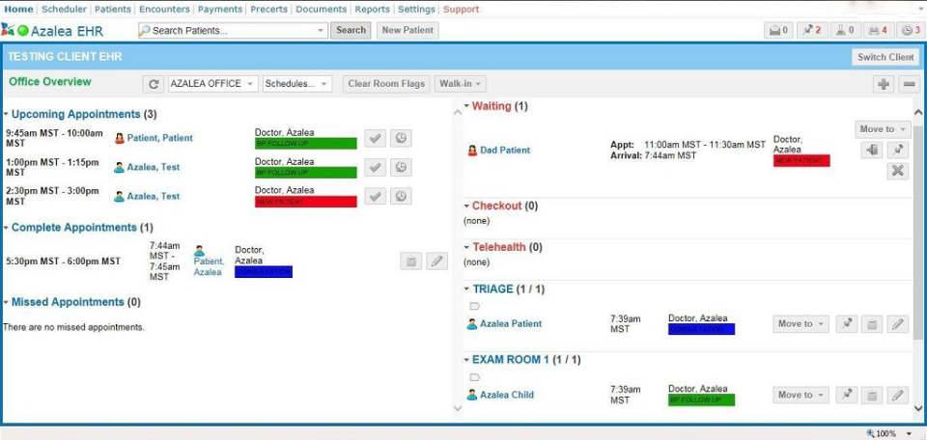Open the clock reminders icon showing 3
Screen dimensions: 927x440
[911, 30]
